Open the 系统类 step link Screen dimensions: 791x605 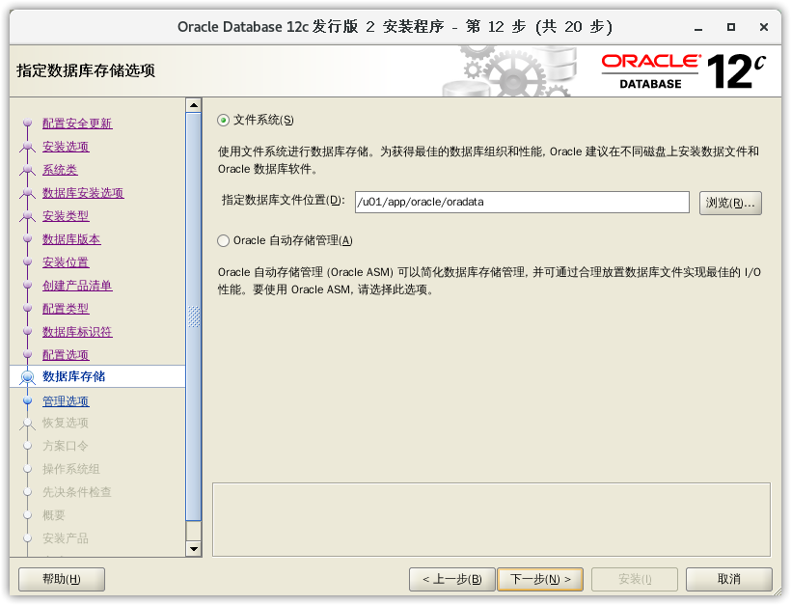tap(60, 170)
